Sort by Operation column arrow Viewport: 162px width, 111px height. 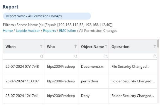155,46
